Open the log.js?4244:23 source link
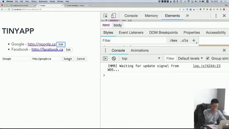Image resolution: width=229 pixels, height=129 pixels. click(206, 66)
